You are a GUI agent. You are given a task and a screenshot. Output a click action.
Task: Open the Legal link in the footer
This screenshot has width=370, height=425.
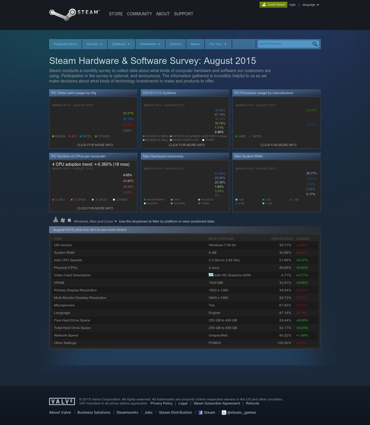[183, 403]
